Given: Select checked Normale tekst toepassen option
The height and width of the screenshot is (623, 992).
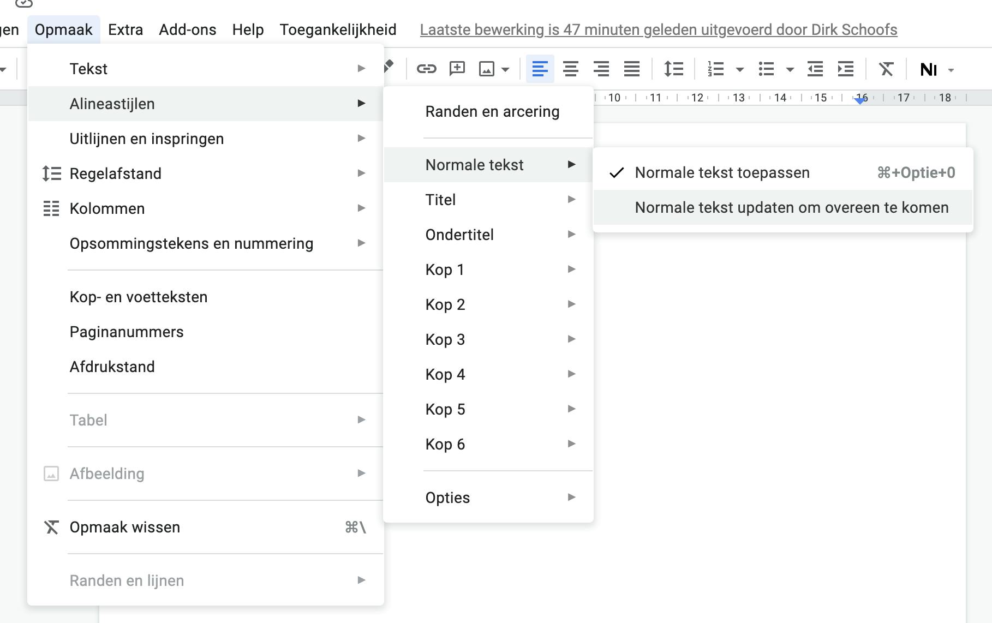Looking at the screenshot, I should pos(722,173).
